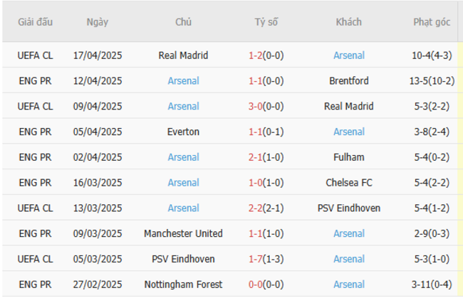Click Arsenal away link in the Everton row
Screen dimensions: 463x303
click(x=349, y=132)
